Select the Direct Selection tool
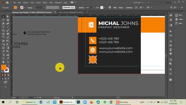 tap(8, 16)
